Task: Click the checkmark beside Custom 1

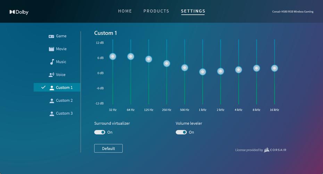Action: [43, 87]
